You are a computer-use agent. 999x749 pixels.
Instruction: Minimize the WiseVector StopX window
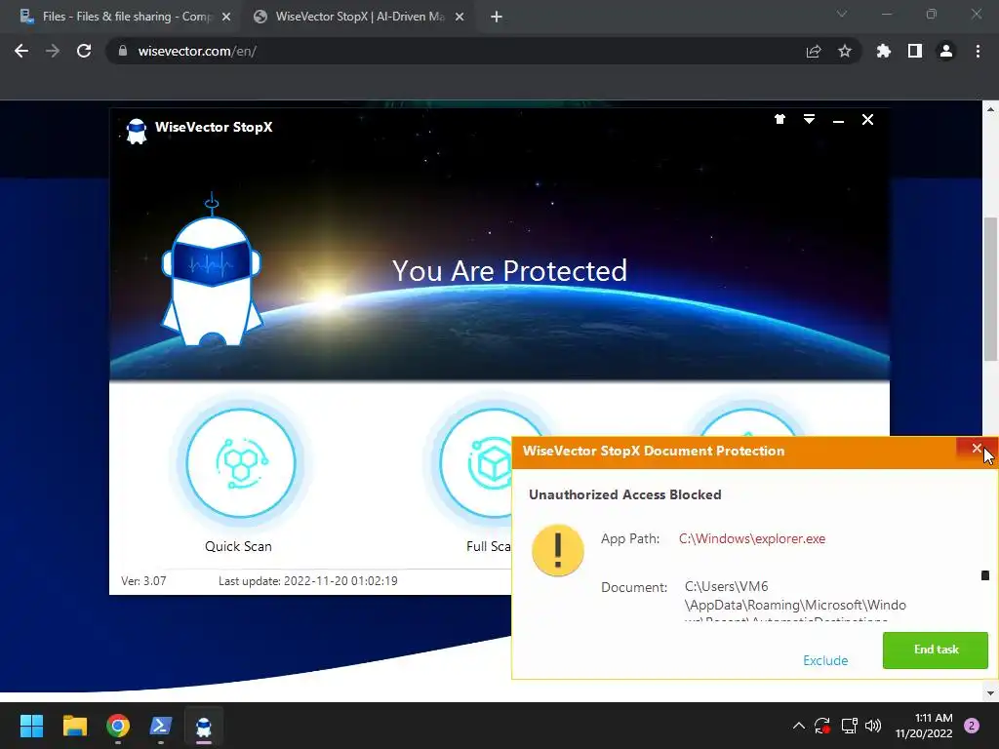(x=838, y=120)
